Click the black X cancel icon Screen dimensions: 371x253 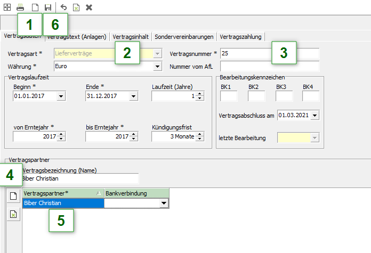(x=89, y=7)
